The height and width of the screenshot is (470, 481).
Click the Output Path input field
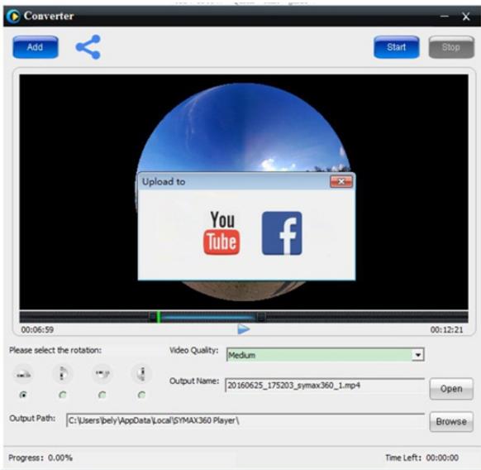(x=245, y=420)
